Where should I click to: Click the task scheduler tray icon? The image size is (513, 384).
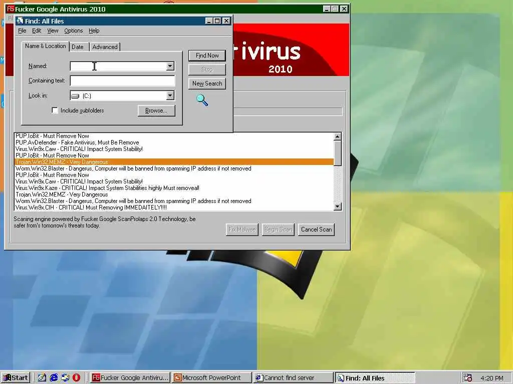468,378
